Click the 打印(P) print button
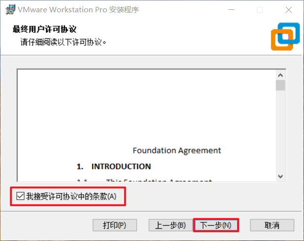Screen dimensions: 304x241 pyautogui.click(x=115, y=225)
